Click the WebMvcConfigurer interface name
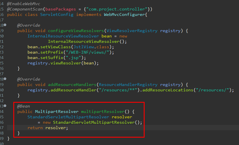The image size is (239, 145). (124, 15)
